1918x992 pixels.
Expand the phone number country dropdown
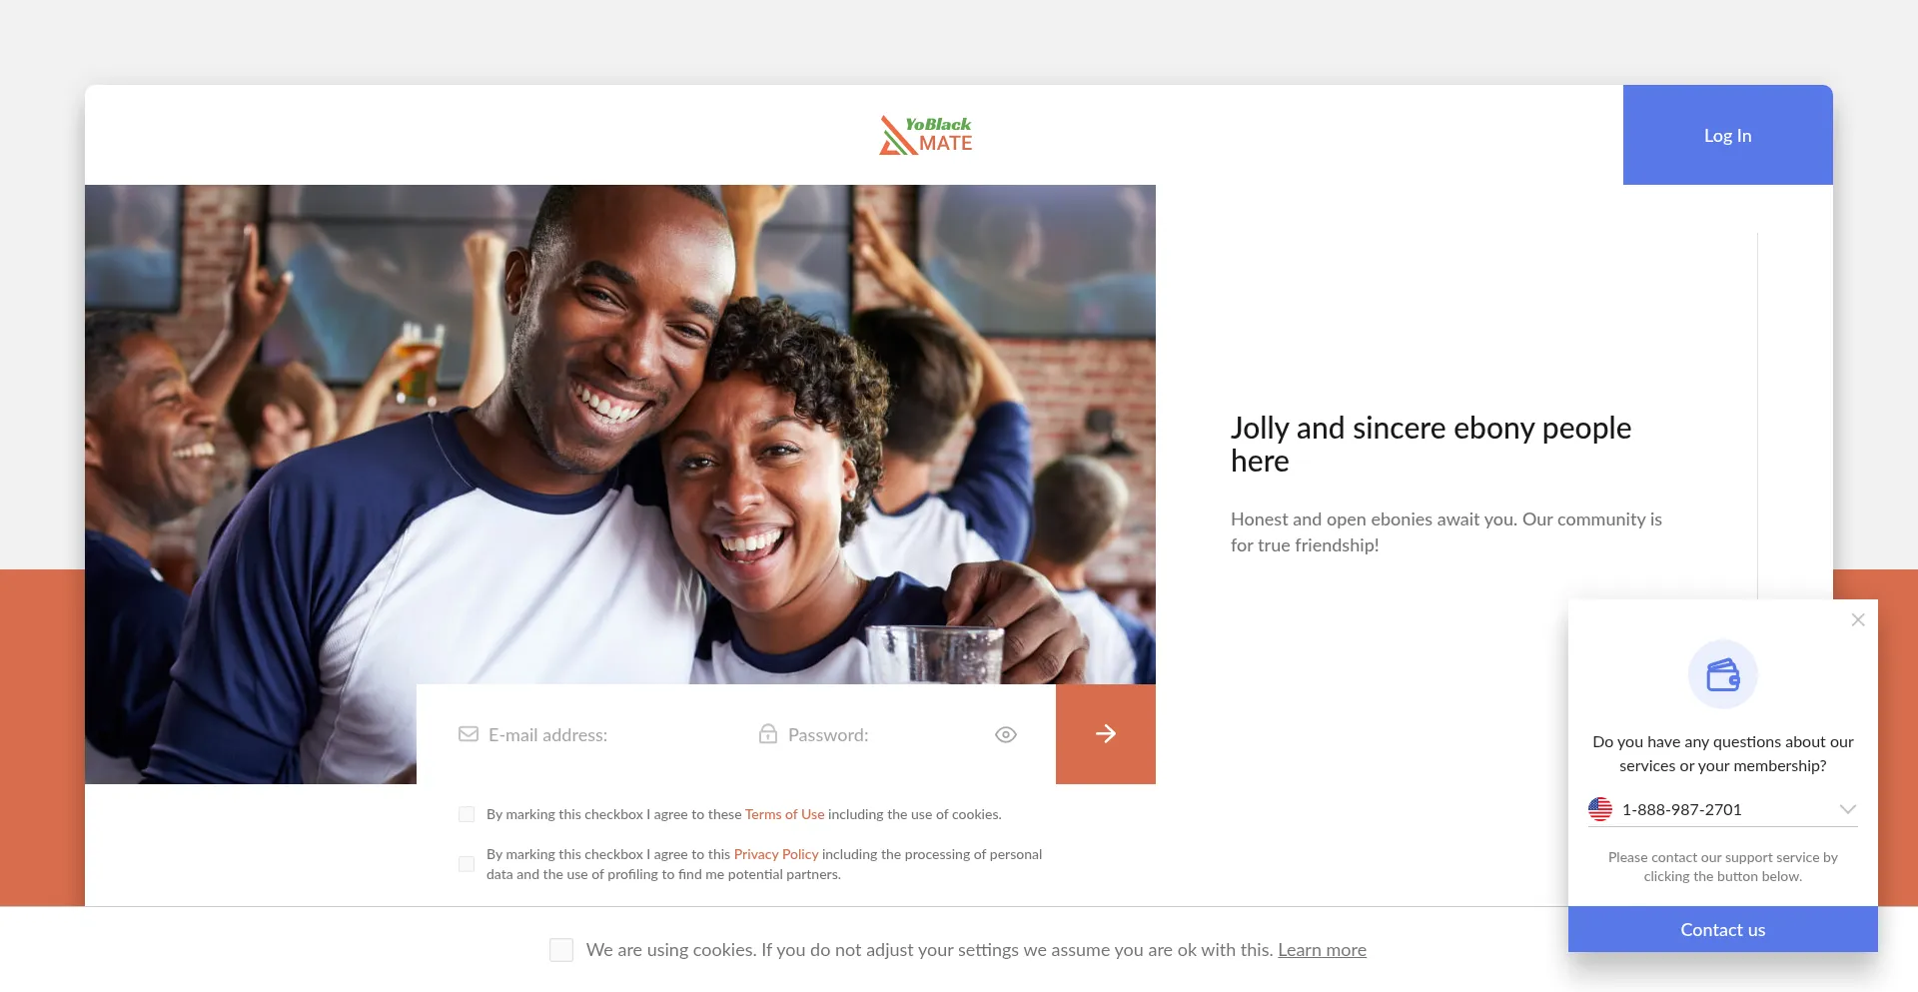(x=1848, y=809)
